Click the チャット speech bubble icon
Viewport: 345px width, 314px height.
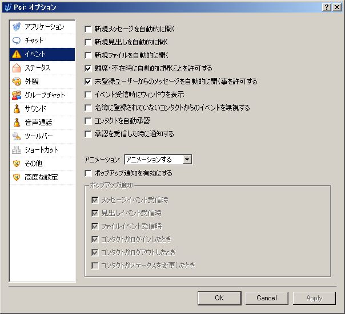(x=17, y=40)
